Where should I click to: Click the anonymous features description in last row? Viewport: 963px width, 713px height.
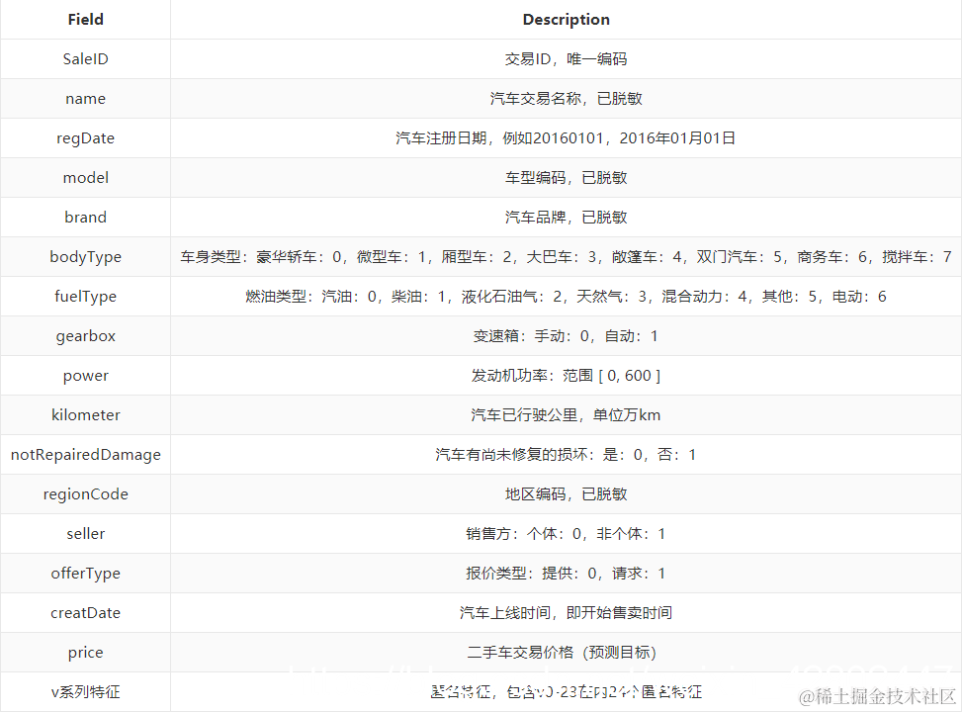(567, 692)
